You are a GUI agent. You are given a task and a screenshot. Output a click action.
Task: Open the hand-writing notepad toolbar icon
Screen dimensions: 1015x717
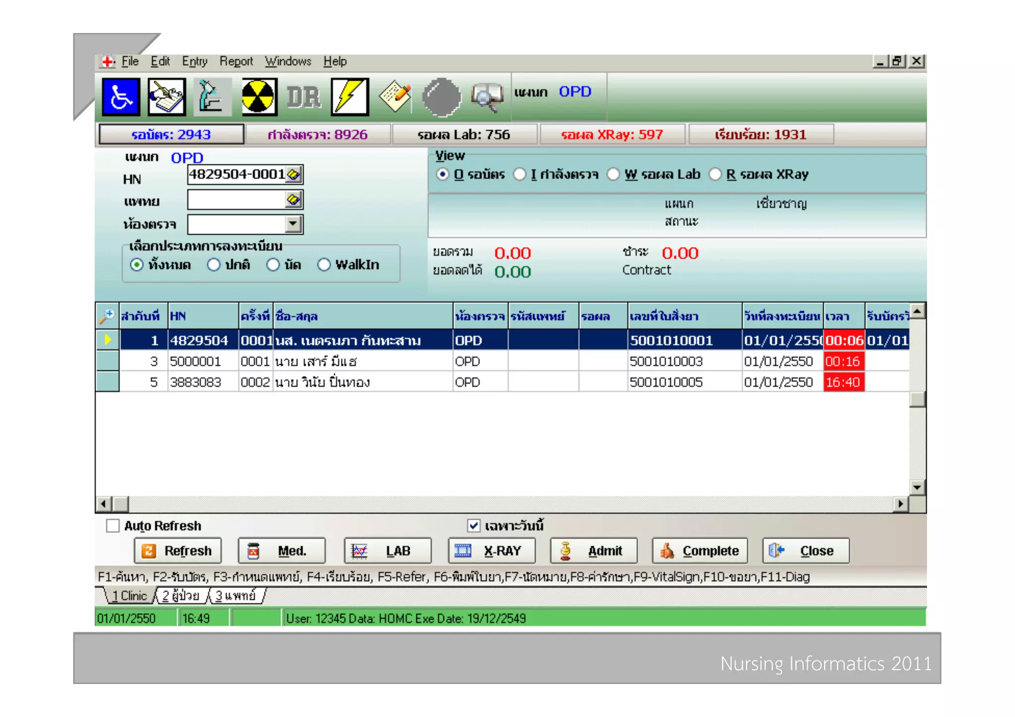point(167,97)
